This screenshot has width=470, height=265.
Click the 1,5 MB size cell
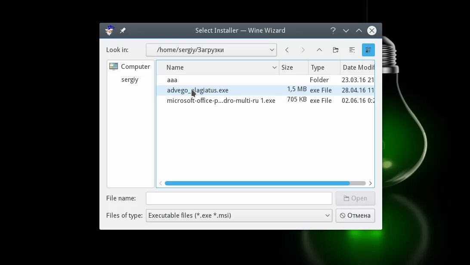297,89
